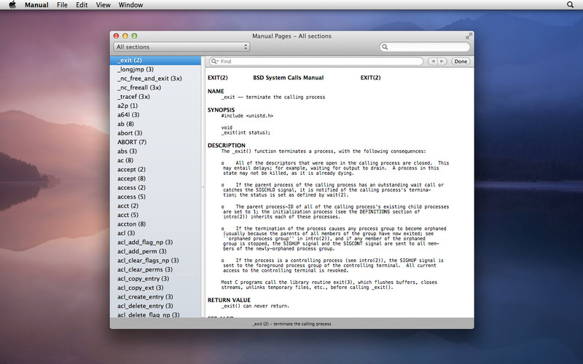The height and width of the screenshot is (364, 583).
Task: Select accept (8) in the list
Action: tap(155, 178)
